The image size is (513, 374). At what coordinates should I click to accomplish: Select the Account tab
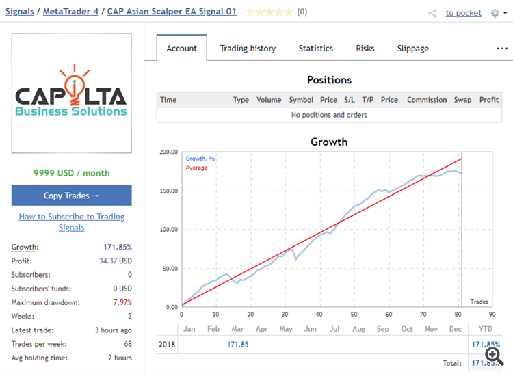[182, 49]
